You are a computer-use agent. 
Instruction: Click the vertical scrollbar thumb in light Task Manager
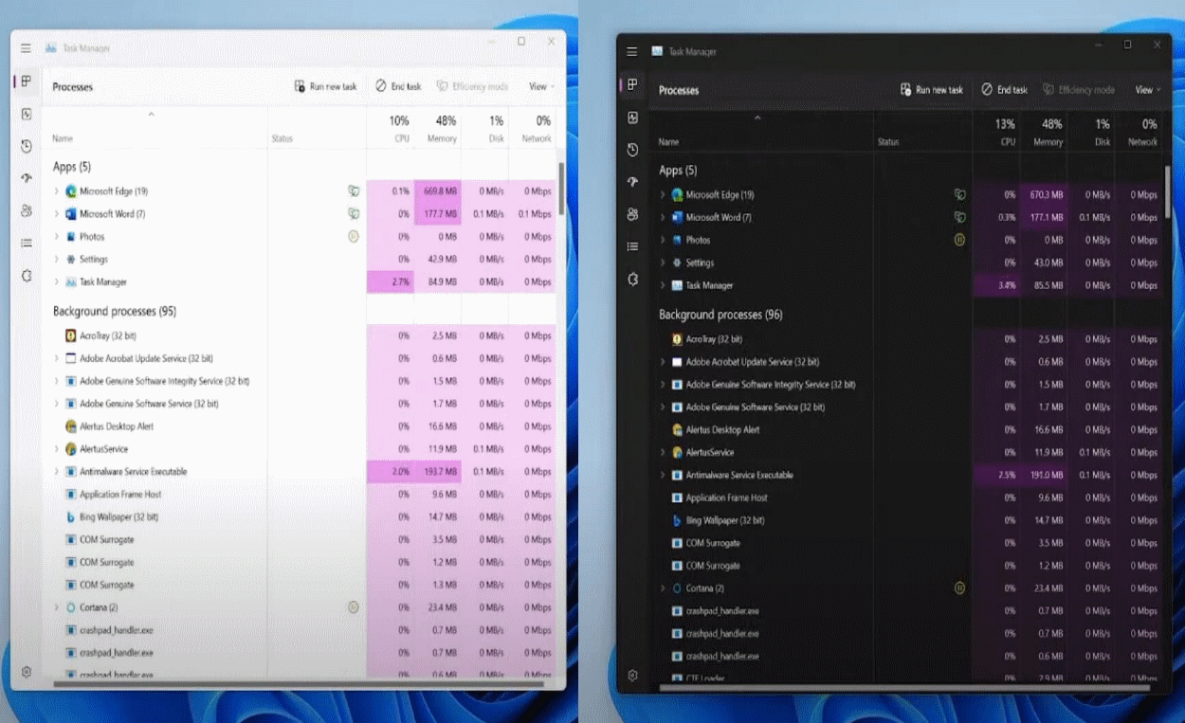(x=560, y=188)
